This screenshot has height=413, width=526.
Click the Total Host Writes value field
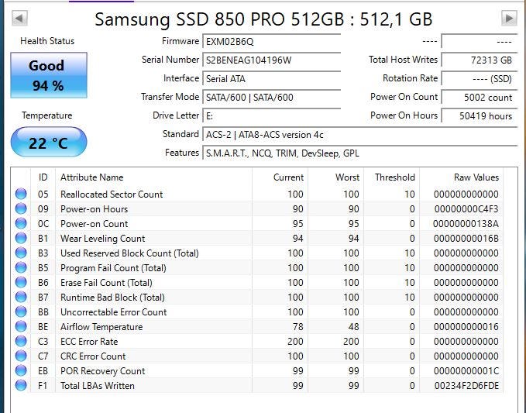(479, 60)
